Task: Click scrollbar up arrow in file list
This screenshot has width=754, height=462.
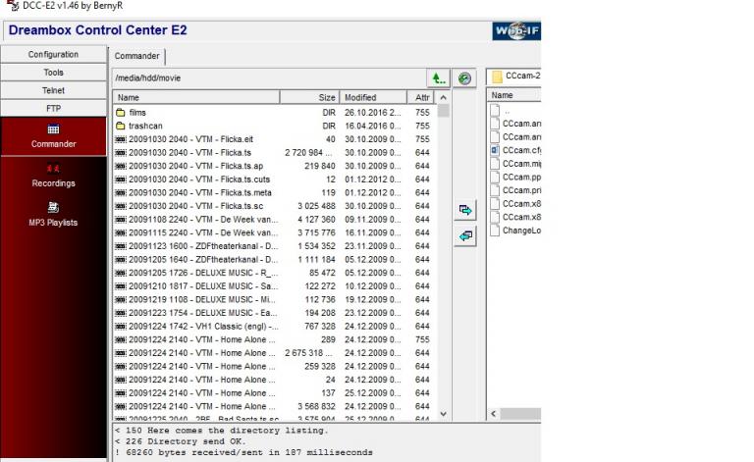Action: 443,98
